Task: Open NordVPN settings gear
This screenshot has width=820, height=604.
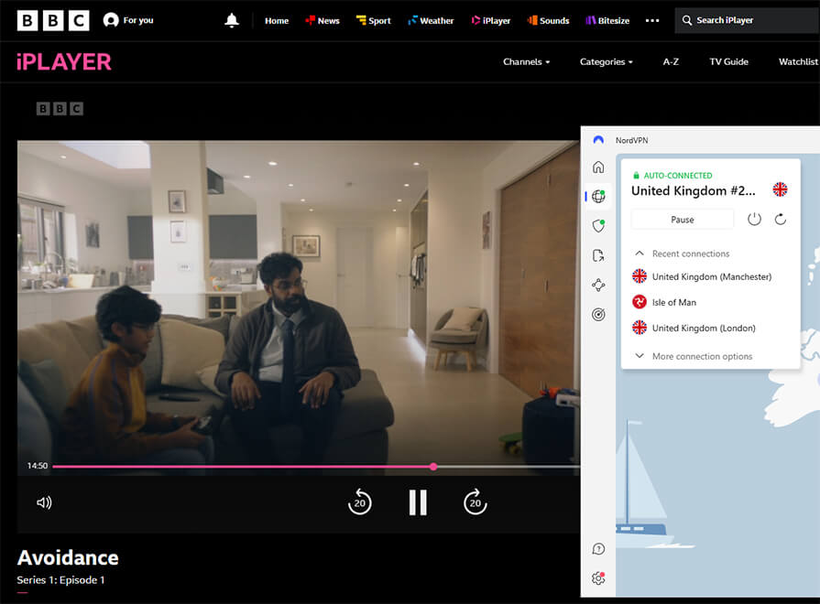Action: (599, 578)
